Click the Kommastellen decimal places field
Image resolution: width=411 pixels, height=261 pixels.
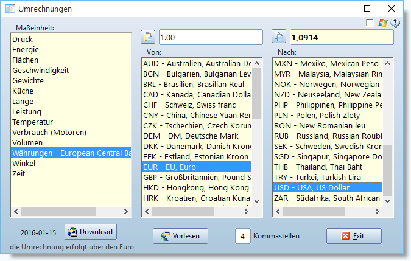pyautogui.click(x=242, y=236)
